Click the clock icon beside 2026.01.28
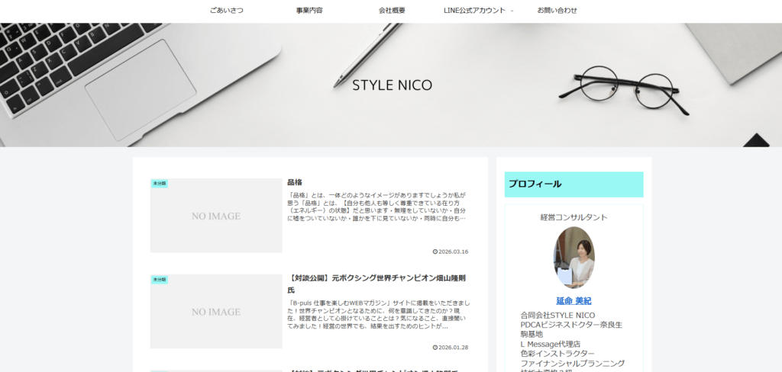The height and width of the screenshot is (372, 782). pos(435,348)
